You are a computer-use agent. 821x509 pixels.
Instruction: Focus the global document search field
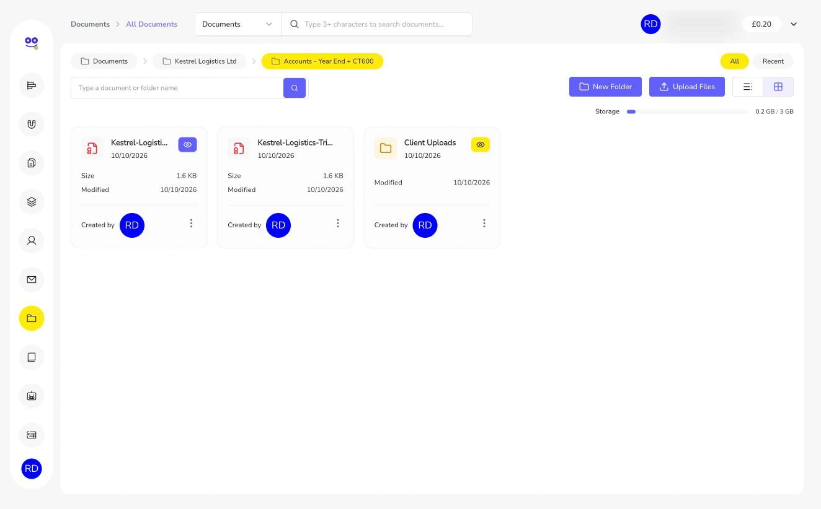click(x=377, y=24)
